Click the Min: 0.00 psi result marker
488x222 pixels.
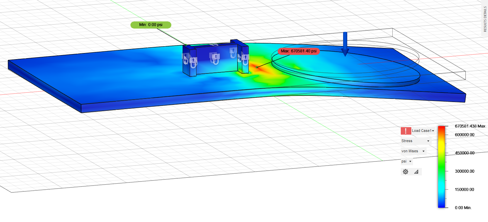pyautogui.click(x=151, y=25)
